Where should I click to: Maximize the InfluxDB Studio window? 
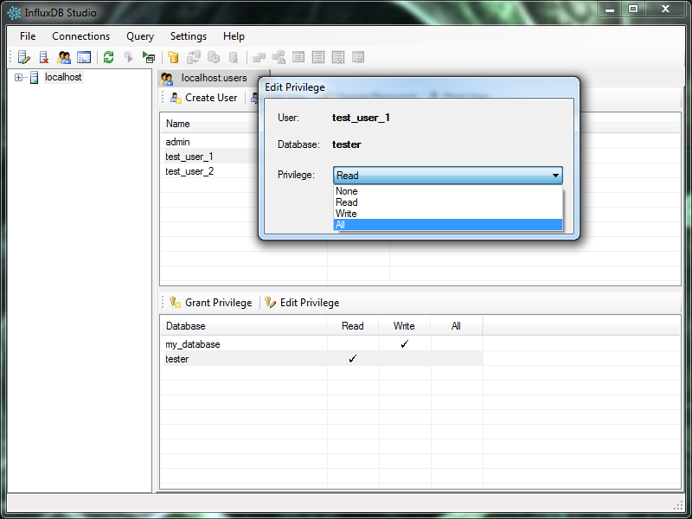click(x=633, y=10)
